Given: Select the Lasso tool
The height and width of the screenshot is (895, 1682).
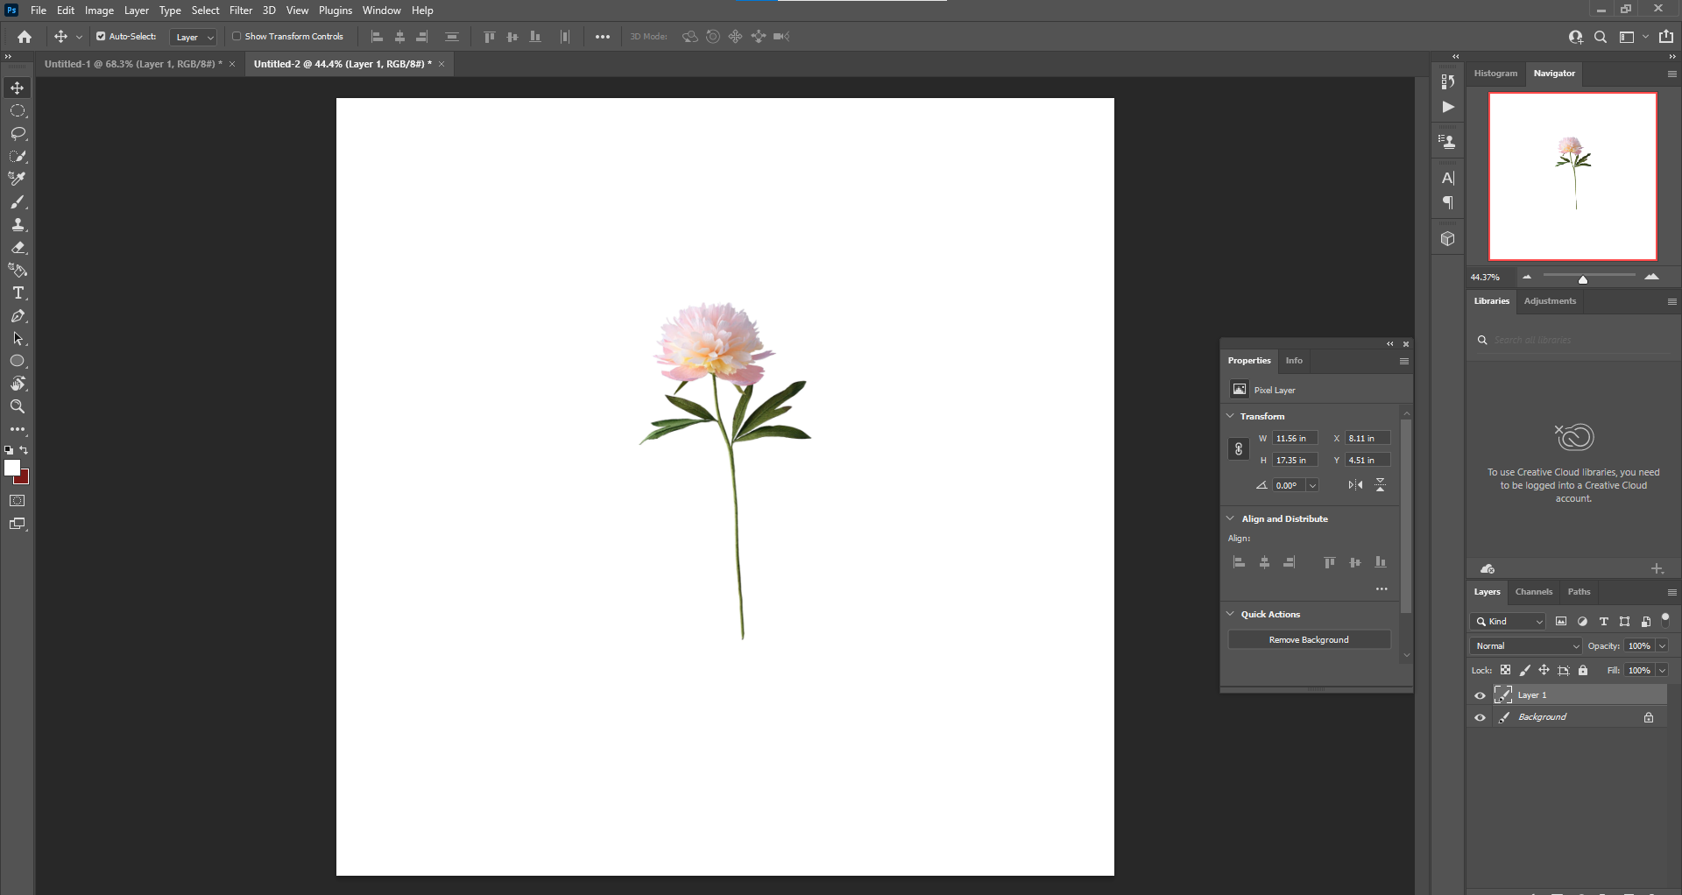Looking at the screenshot, I should pyautogui.click(x=18, y=134).
